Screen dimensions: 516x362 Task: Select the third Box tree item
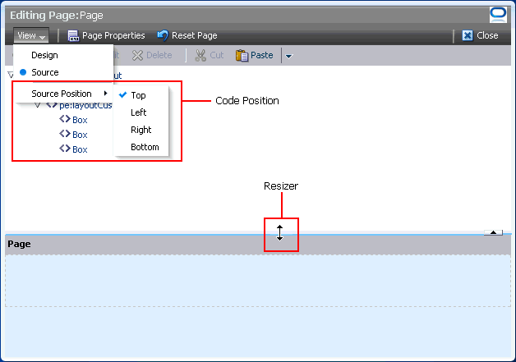click(80, 149)
